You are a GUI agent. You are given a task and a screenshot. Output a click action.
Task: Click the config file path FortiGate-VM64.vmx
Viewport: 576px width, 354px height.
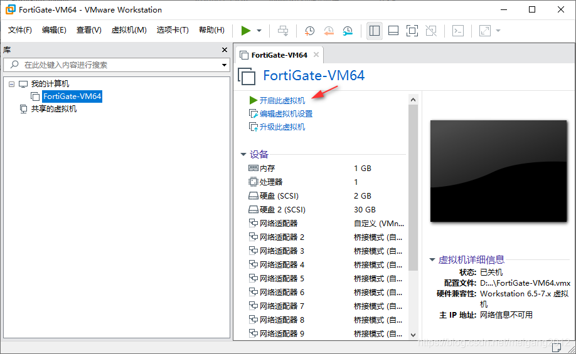pos(525,283)
